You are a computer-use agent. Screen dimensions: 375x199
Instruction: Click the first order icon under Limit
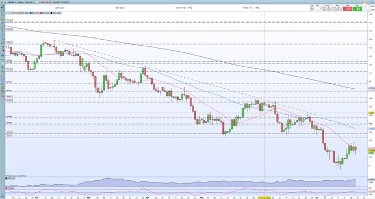point(325,9)
